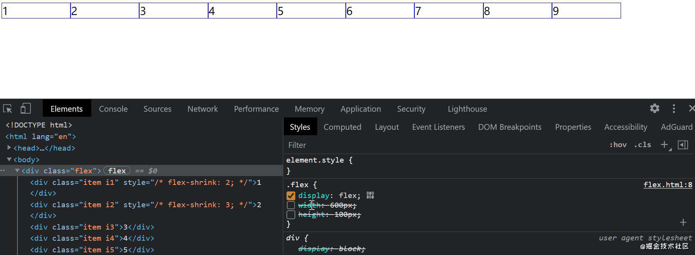This screenshot has height=255, width=695.
Task: Open DevTools settings gear
Action: click(x=655, y=109)
